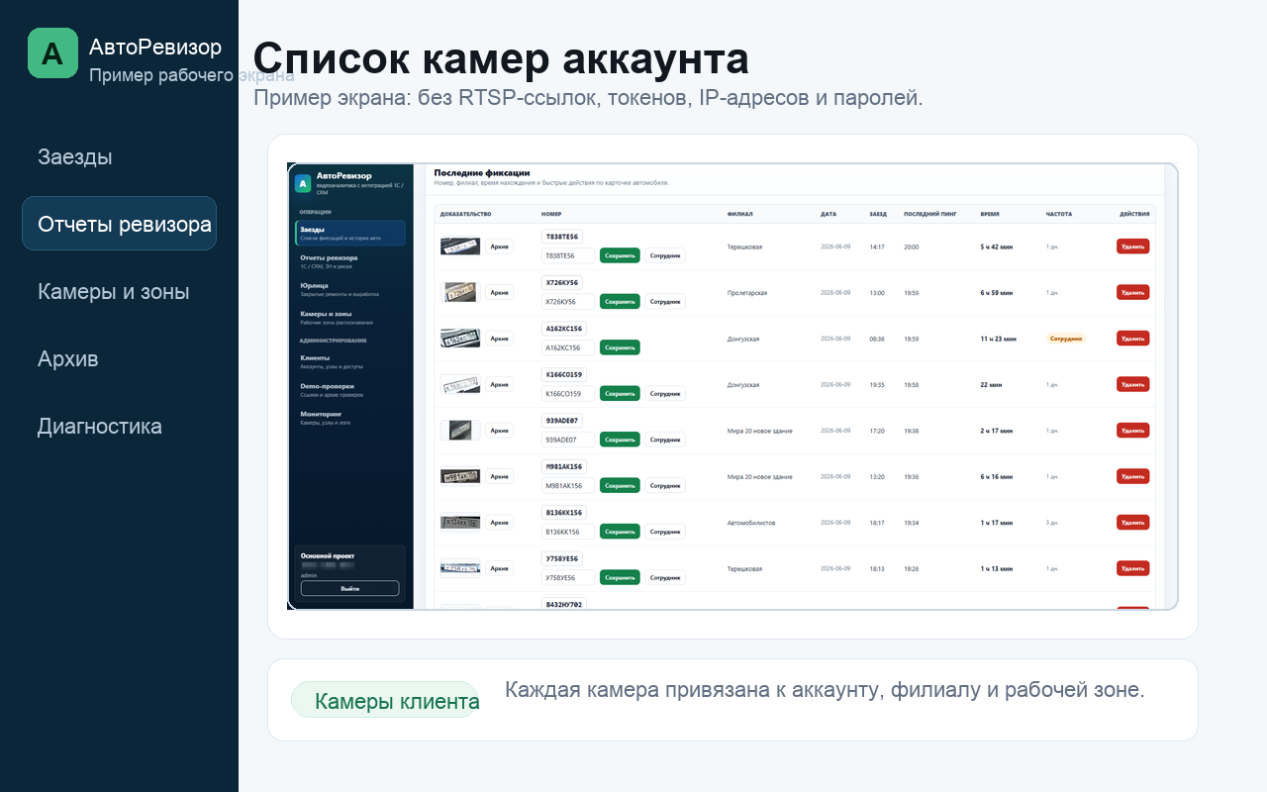Image resolution: width=1267 pixels, height=792 pixels.
Task: Select Отчеты ревизора in main sidebar
Action: [x=119, y=223]
